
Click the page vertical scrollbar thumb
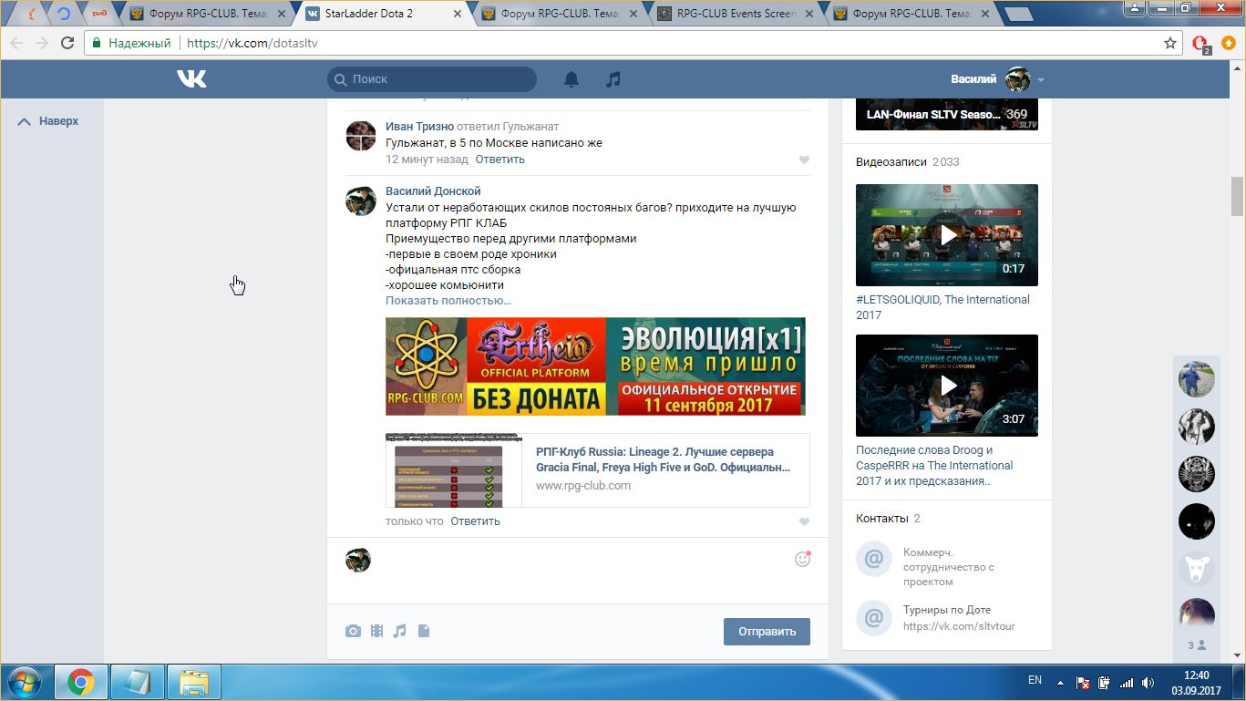point(1238,196)
